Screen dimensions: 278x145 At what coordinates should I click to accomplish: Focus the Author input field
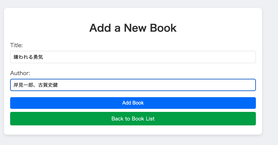coord(133,85)
